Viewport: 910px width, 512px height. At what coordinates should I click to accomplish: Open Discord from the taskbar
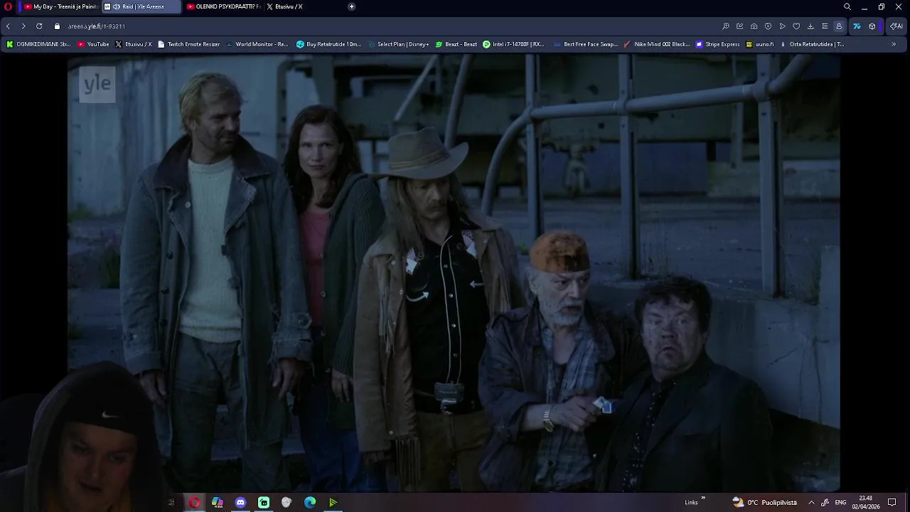pyautogui.click(x=240, y=503)
